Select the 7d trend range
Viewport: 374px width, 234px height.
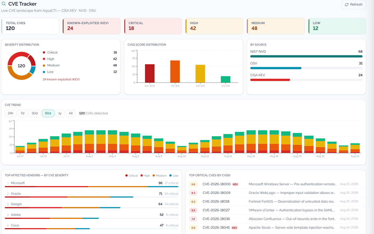pyautogui.click(x=23, y=113)
